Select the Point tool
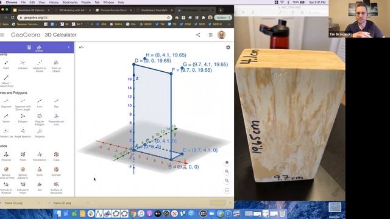This screenshot has width=390, height=219. coord(6,64)
